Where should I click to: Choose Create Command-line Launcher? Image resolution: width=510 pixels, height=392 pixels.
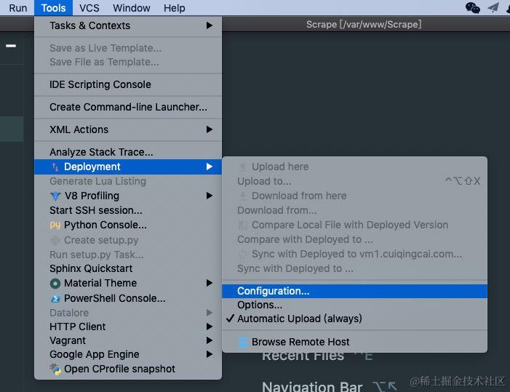(128, 107)
